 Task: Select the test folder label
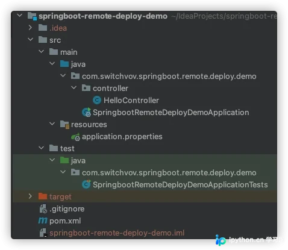tap(67, 149)
